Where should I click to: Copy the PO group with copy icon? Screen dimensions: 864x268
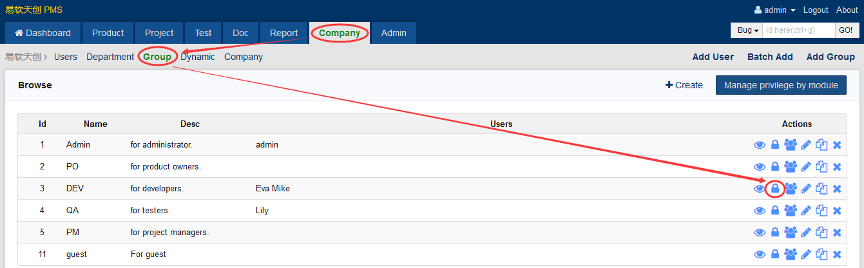(821, 167)
